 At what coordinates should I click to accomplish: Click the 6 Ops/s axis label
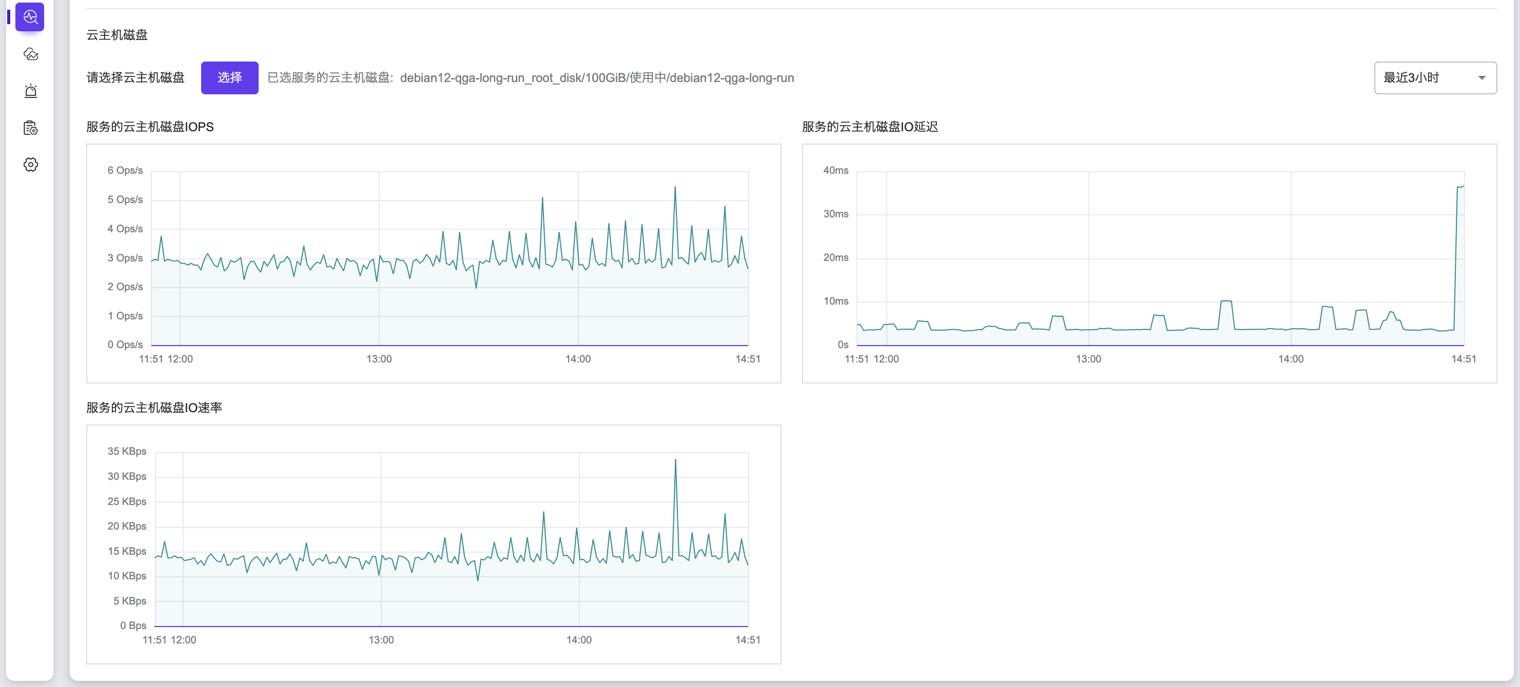click(x=125, y=170)
